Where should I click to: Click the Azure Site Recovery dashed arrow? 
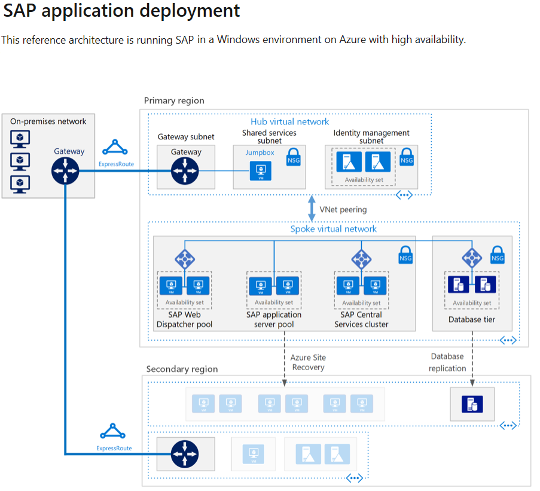pos(285,362)
